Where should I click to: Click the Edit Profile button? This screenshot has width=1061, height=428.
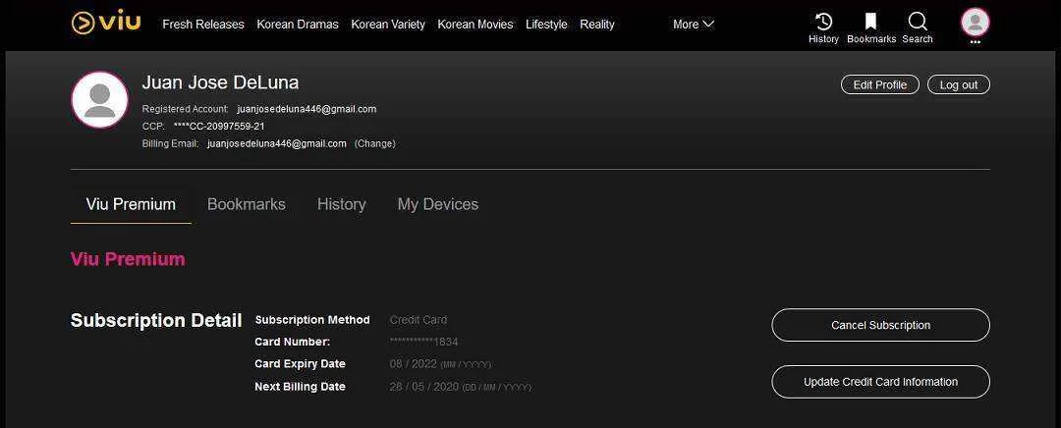coord(879,84)
